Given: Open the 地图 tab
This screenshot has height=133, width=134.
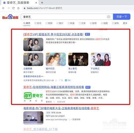Looking at the screenshot, I should point(104,23).
